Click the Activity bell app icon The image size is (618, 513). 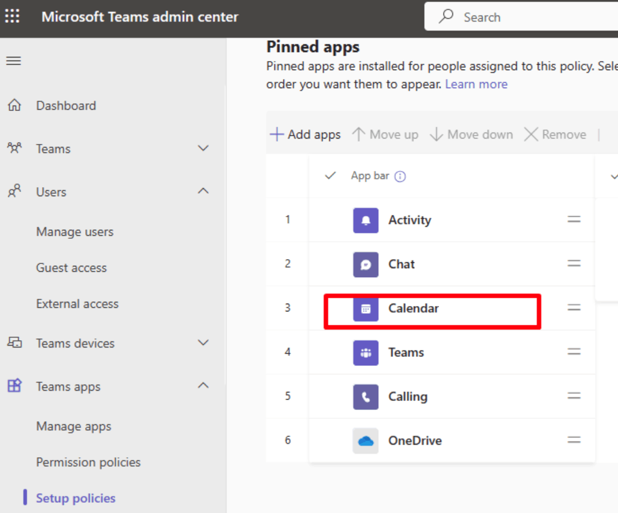click(366, 220)
